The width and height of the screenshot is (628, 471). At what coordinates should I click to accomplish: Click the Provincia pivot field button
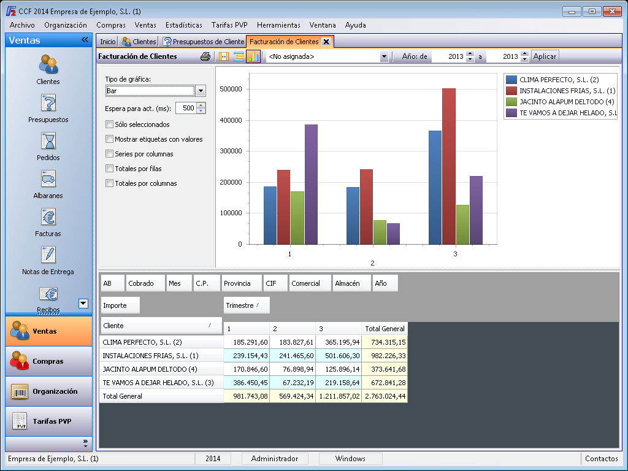(242, 283)
